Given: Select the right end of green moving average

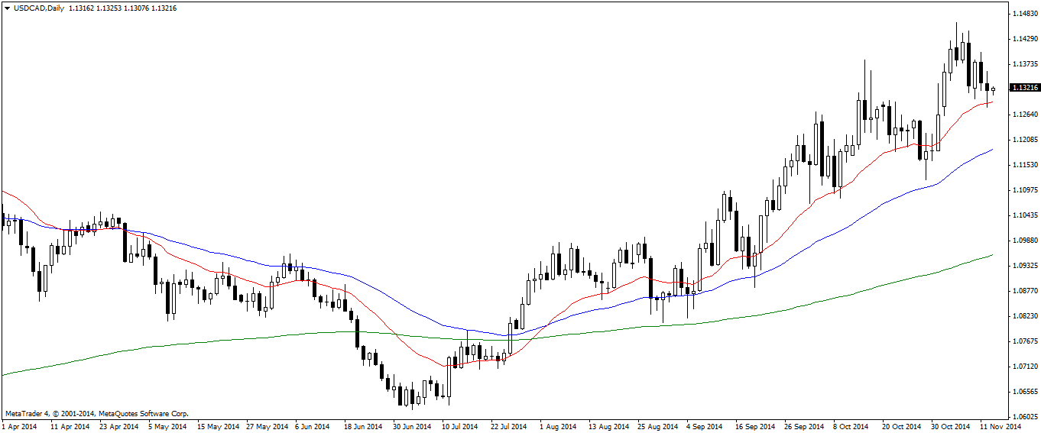Looking at the screenshot, I should tap(991, 255).
